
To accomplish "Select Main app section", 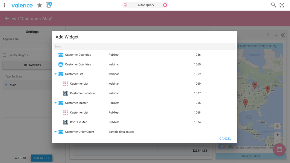I will tap(28, 85).
